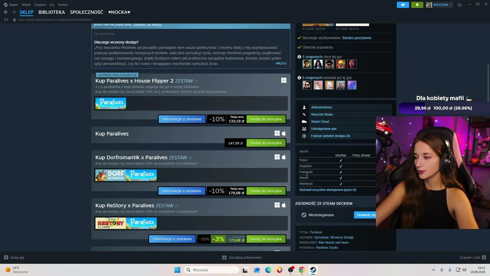Open the Widok menu
The image size is (490, 276).
pyautogui.click(x=26, y=5)
